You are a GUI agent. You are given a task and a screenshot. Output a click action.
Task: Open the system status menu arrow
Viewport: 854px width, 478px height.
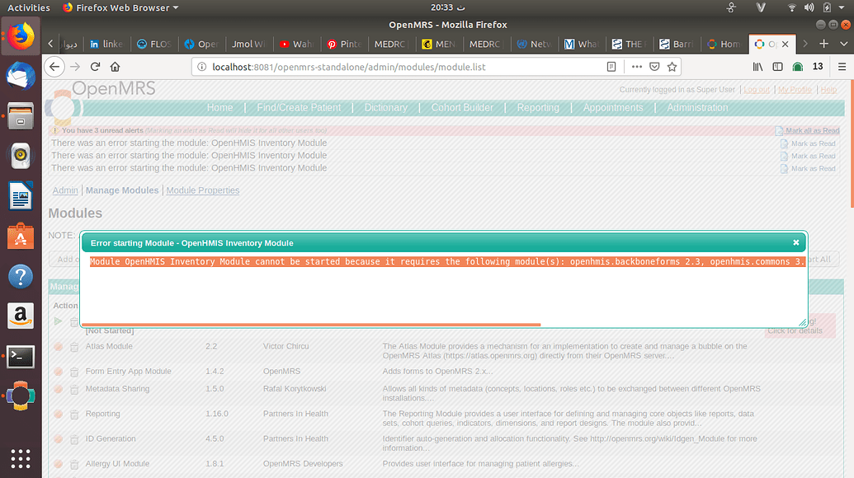coord(839,7)
